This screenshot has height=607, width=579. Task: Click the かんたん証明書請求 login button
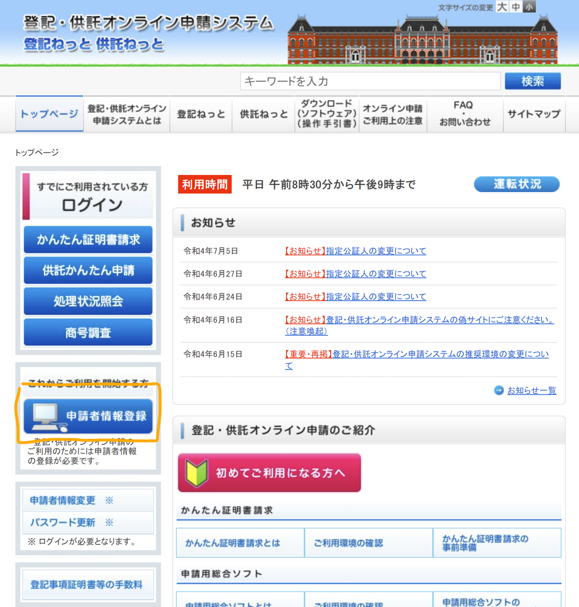tap(88, 239)
